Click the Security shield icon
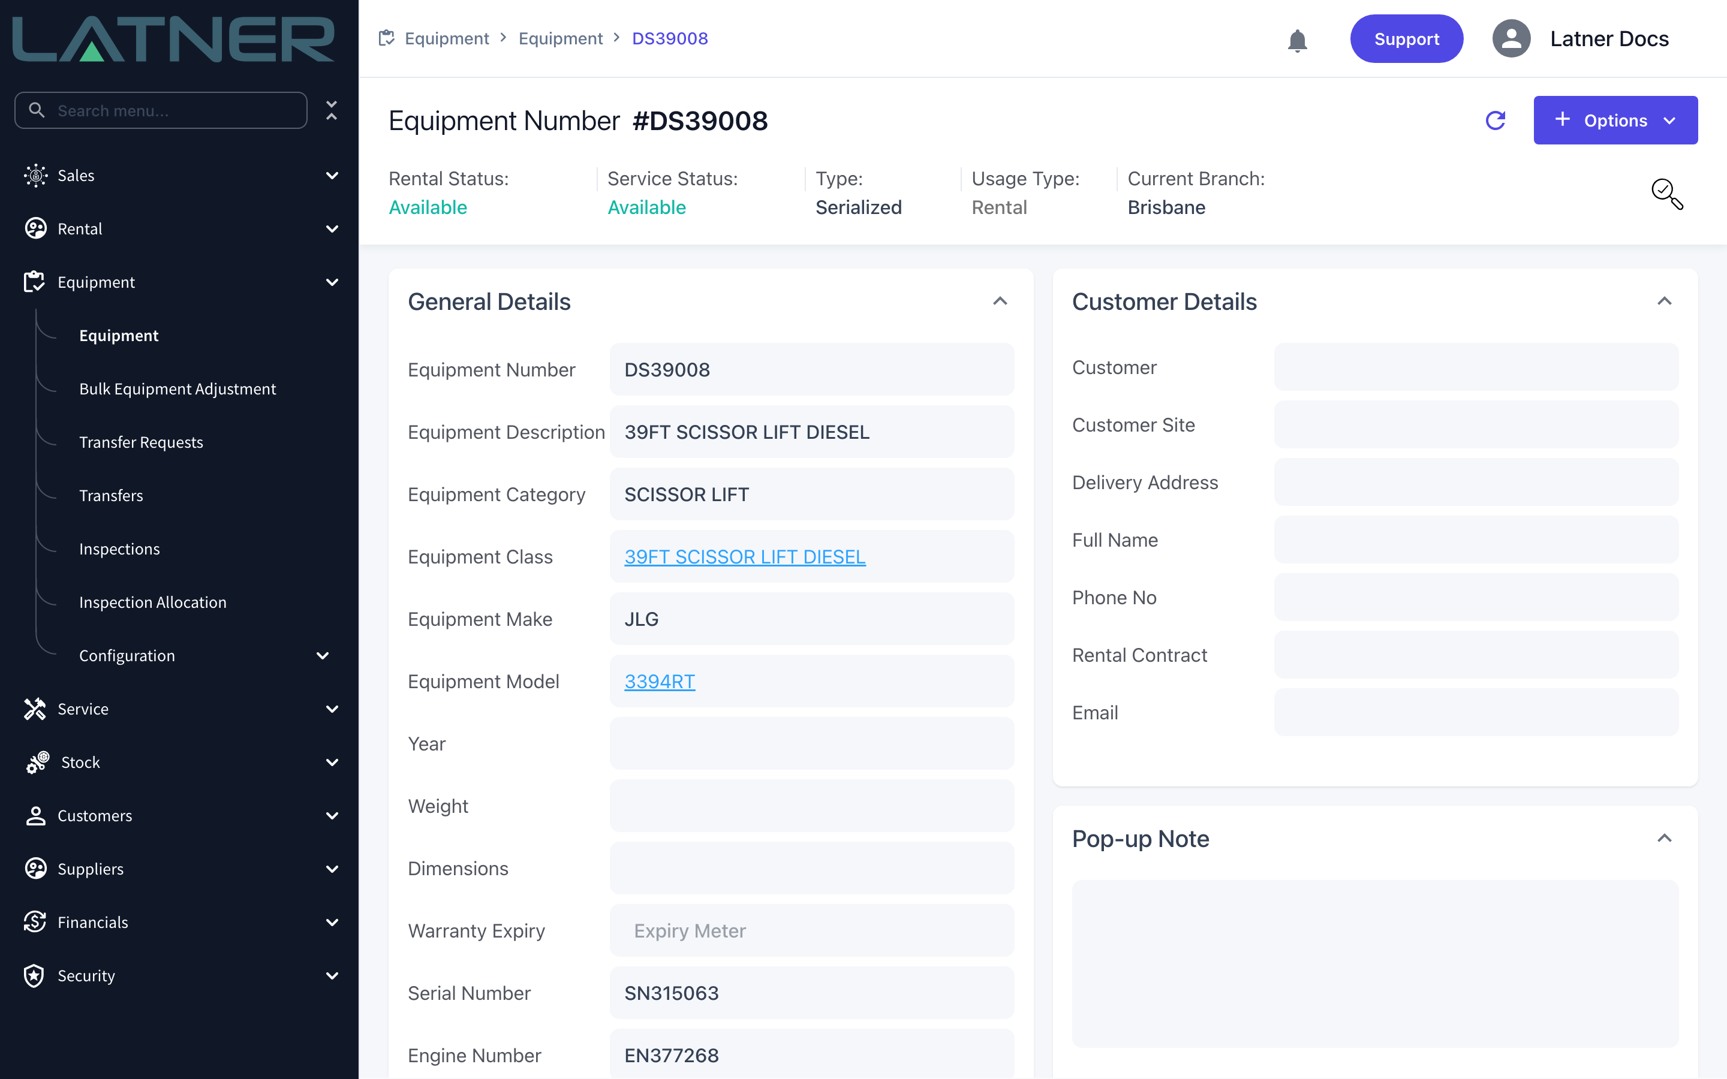This screenshot has height=1079, width=1727. 34,975
